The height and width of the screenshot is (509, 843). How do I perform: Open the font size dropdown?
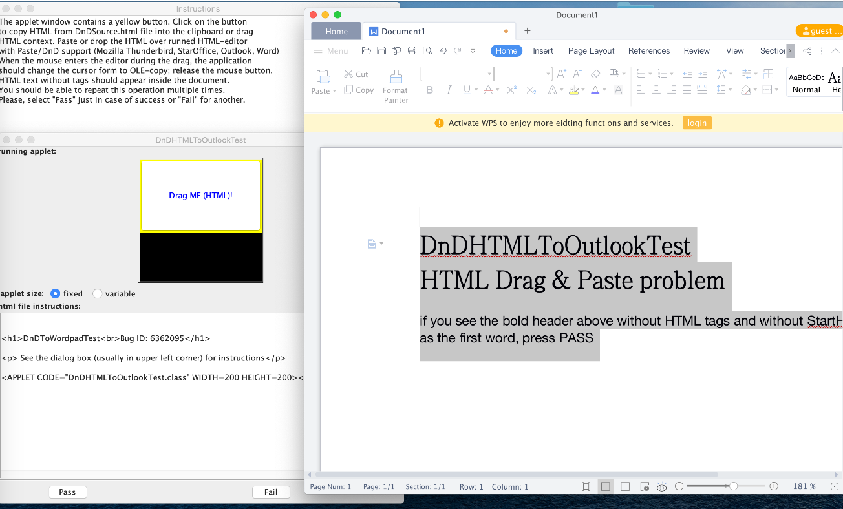pos(548,74)
